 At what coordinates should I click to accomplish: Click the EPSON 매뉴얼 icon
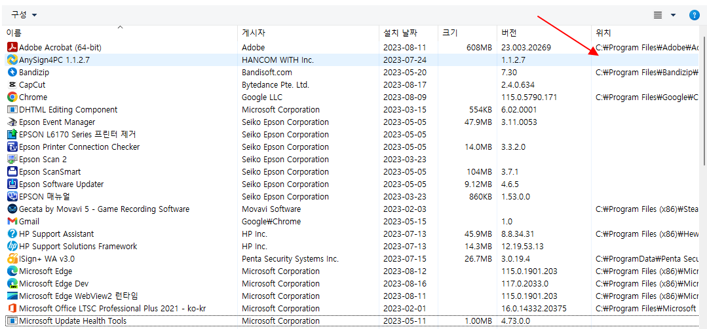[x=12, y=197]
